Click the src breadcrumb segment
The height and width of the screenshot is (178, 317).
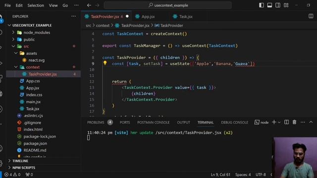[88, 26]
